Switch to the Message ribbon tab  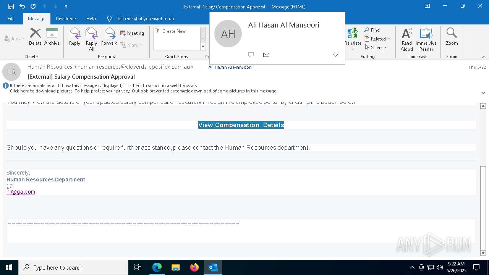coord(37,19)
